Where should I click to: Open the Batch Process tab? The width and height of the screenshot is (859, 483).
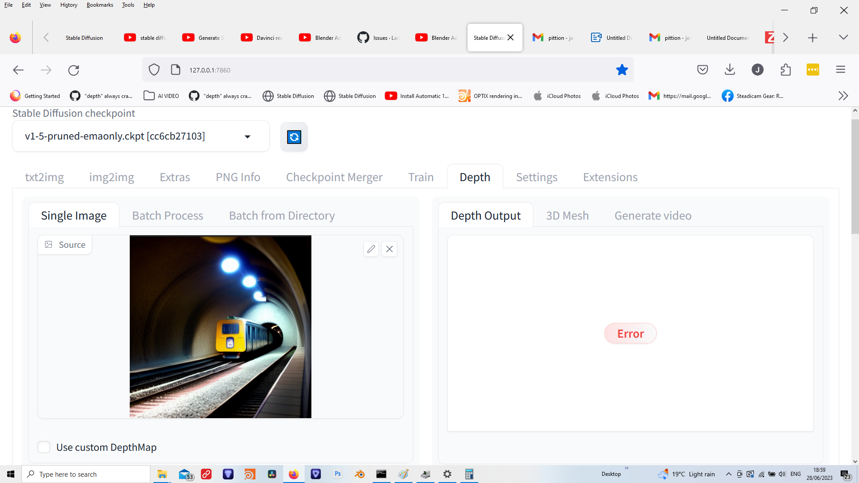pos(167,216)
